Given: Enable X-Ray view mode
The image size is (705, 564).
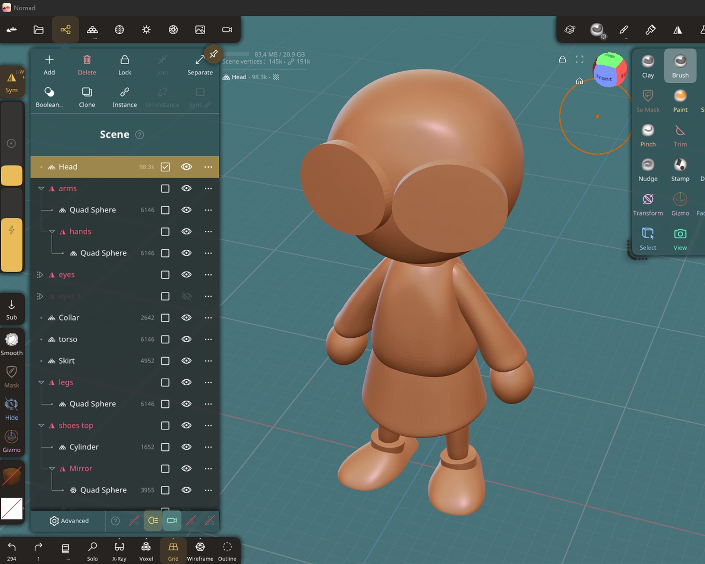Looking at the screenshot, I should click(119, 551).
